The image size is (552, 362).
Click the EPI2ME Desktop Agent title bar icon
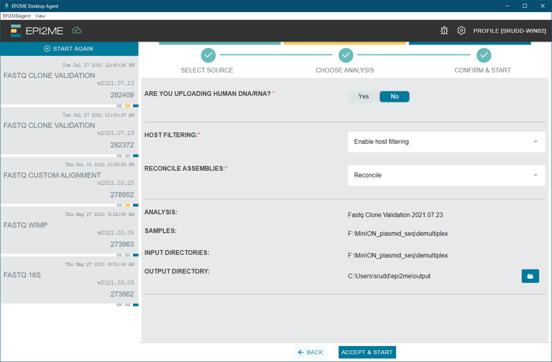tap(6, 6)
